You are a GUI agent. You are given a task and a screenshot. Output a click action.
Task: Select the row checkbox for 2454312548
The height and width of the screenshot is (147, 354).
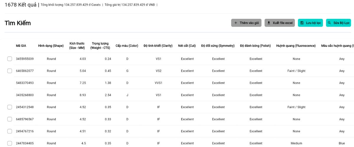tap(10, 107)
